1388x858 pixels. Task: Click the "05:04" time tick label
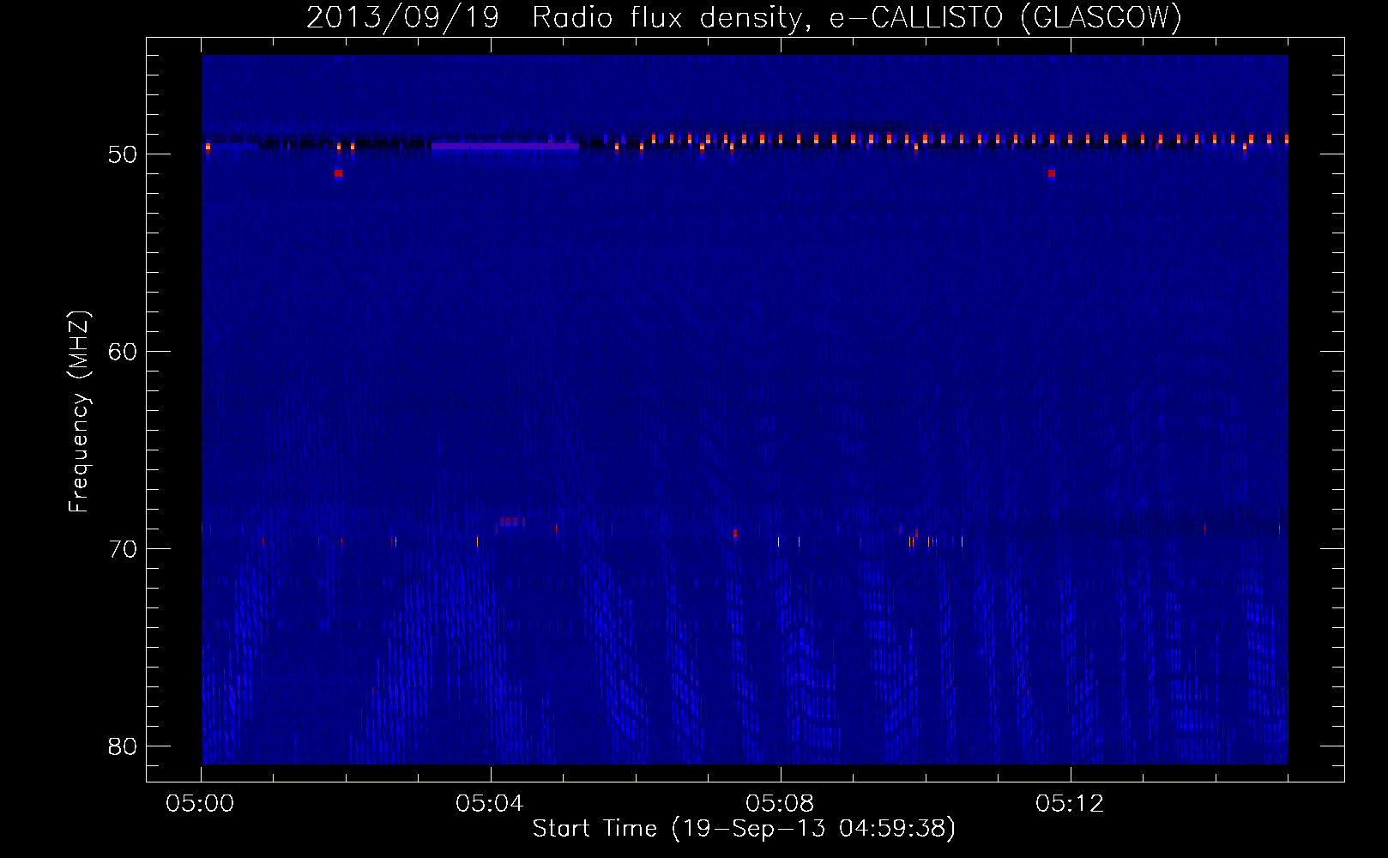[x=490, y=804]
